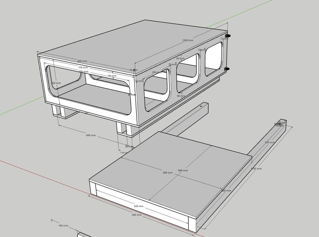Screen dimensions: 319x237
Task: Click the 600 mm label below 524 mm
Action: coord(137,215)
